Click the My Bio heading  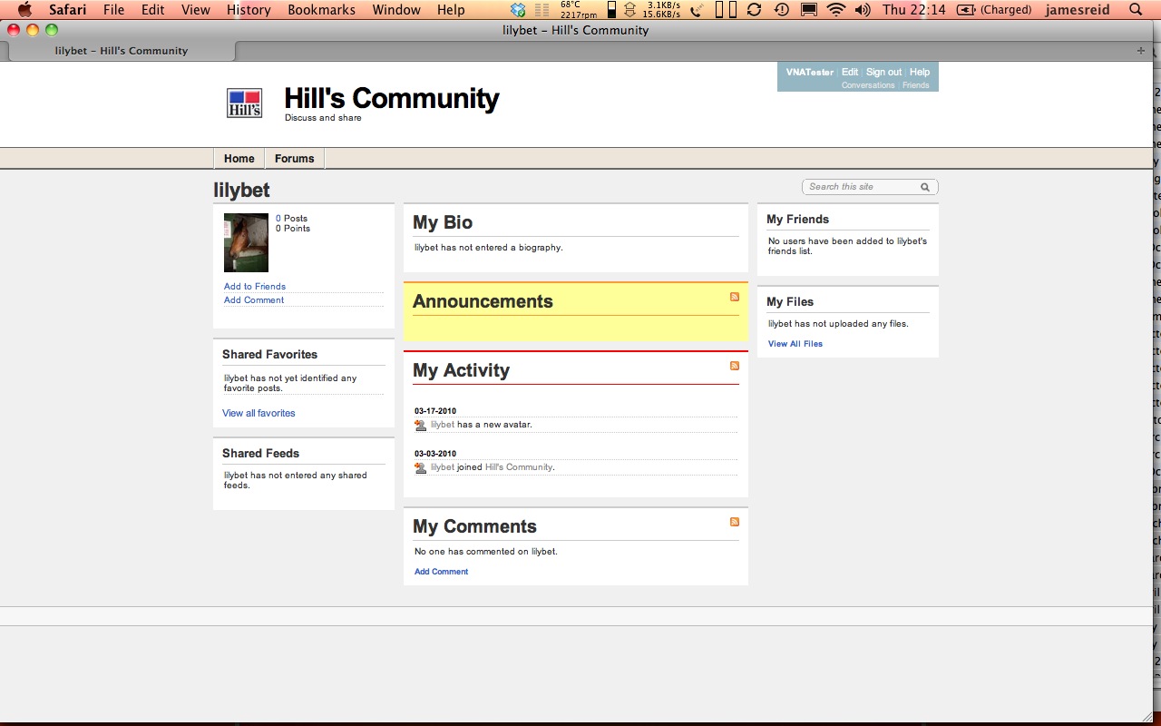[x=443, y=222]
